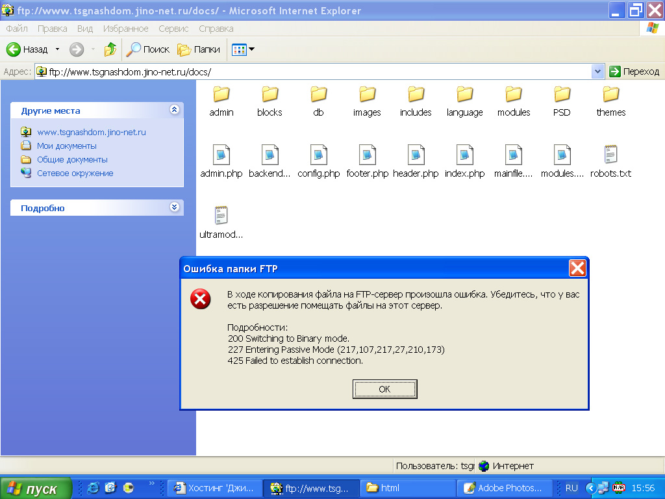Click the clock showing 15:56
The image size is (665, 499).
[x=643, y=489]
